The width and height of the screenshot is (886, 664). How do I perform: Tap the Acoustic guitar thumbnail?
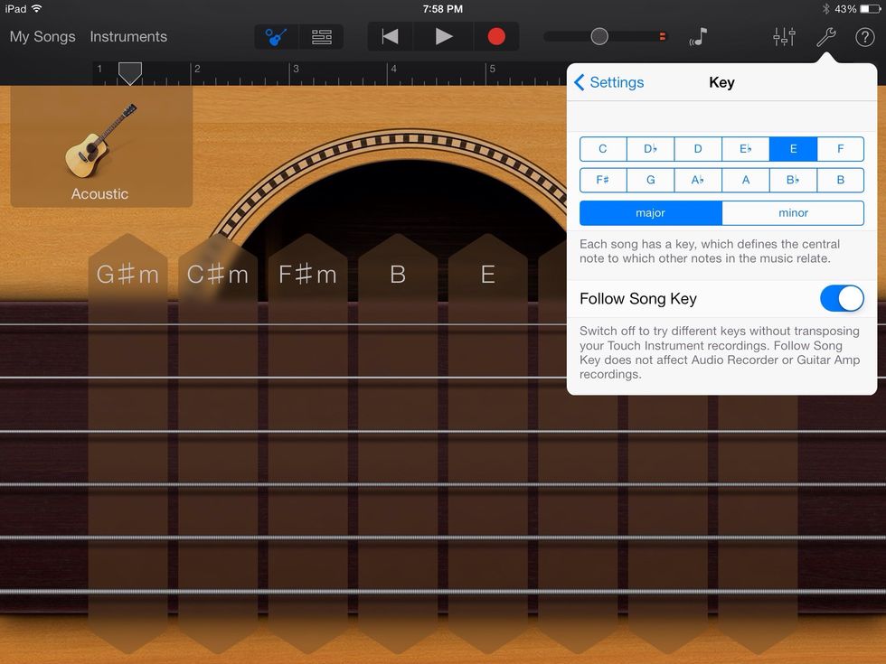(99, 145)
